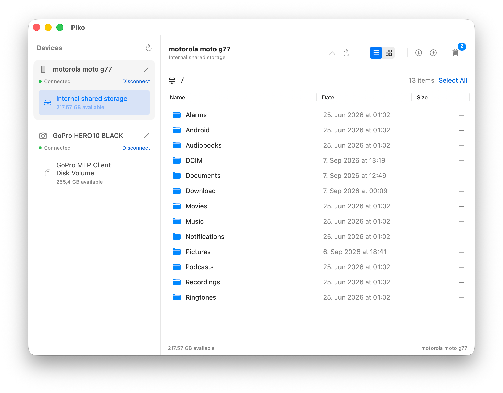Click Pictures date 6. Sep 2026 at 18:41

pos(354,252)
